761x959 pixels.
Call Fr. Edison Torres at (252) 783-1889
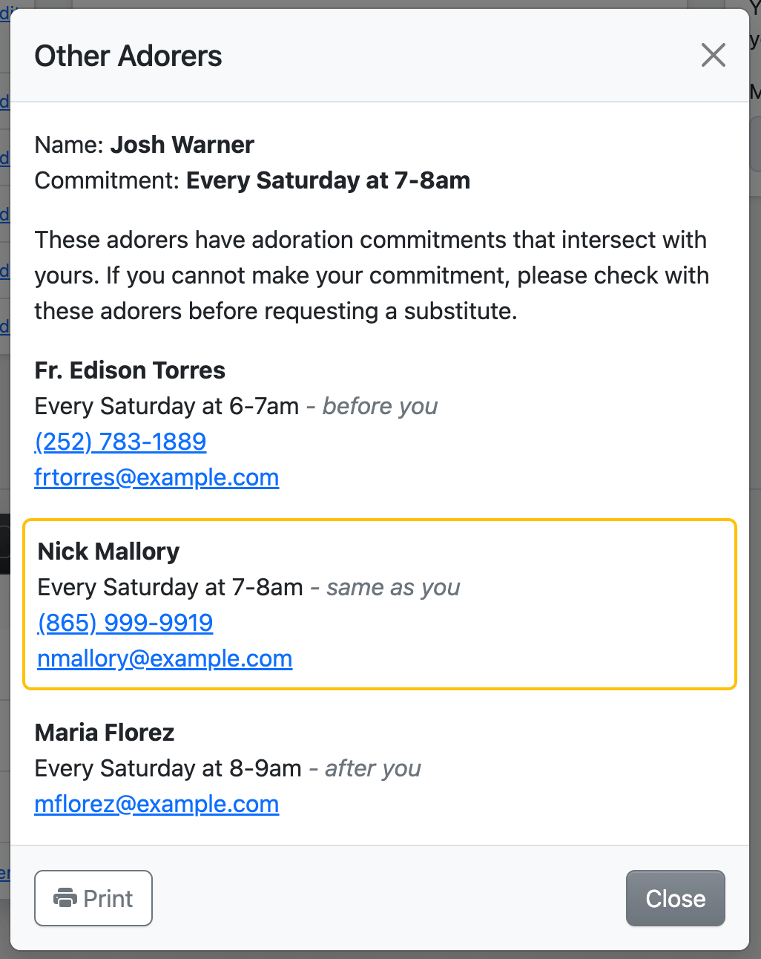[120, 442]
